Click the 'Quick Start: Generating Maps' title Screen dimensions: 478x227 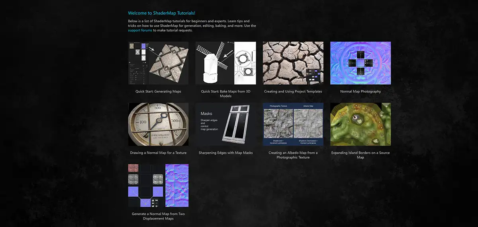click(x=158, y=91)
